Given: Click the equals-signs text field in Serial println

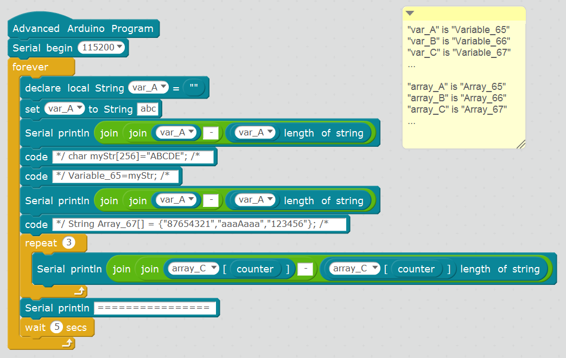Looking at the screenshot, I should pos(155,308).
